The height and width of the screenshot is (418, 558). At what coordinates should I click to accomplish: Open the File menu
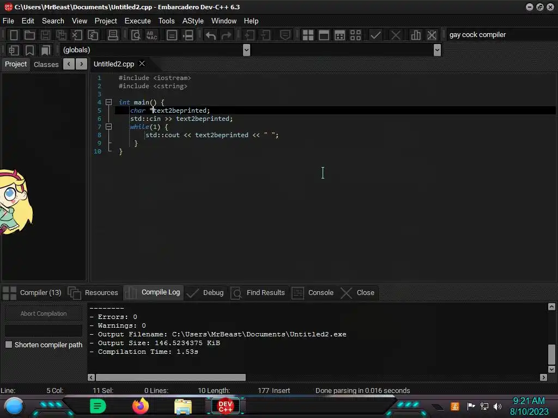[x=8, y=21]
